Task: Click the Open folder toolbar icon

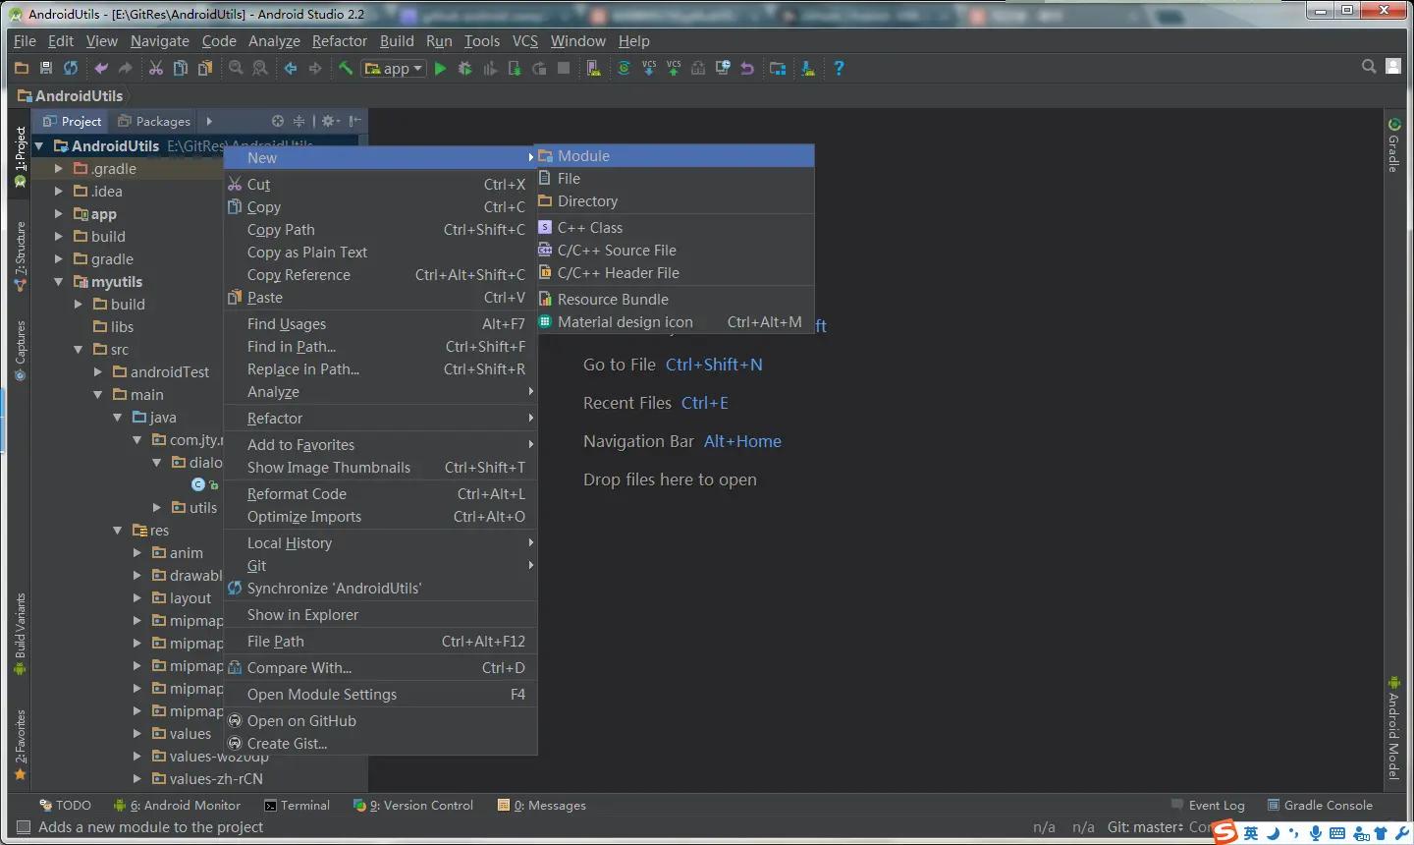Action: [x=22, y=68]
